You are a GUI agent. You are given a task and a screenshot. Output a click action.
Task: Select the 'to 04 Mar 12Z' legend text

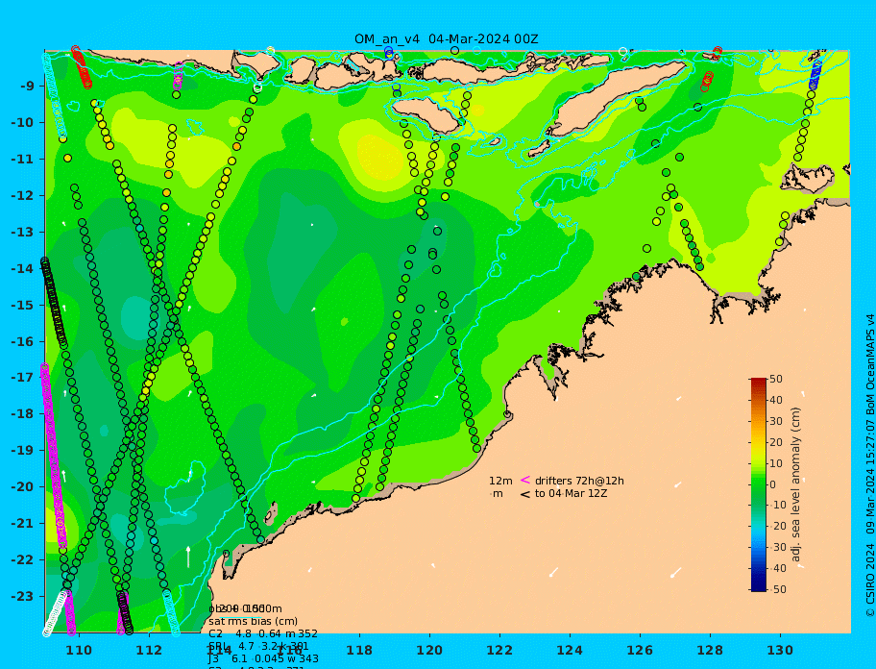(571, 493)
